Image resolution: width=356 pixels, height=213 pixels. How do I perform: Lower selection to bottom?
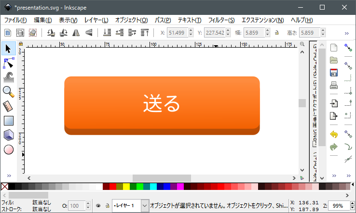(107, 33)
